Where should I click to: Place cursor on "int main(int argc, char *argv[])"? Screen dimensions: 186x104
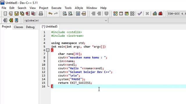pyautogui.click(x=78, y=47)
